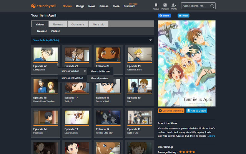Click the more link in About the Show
The width and height of the screenshot is (246, 154).
[x=212, y=136]
